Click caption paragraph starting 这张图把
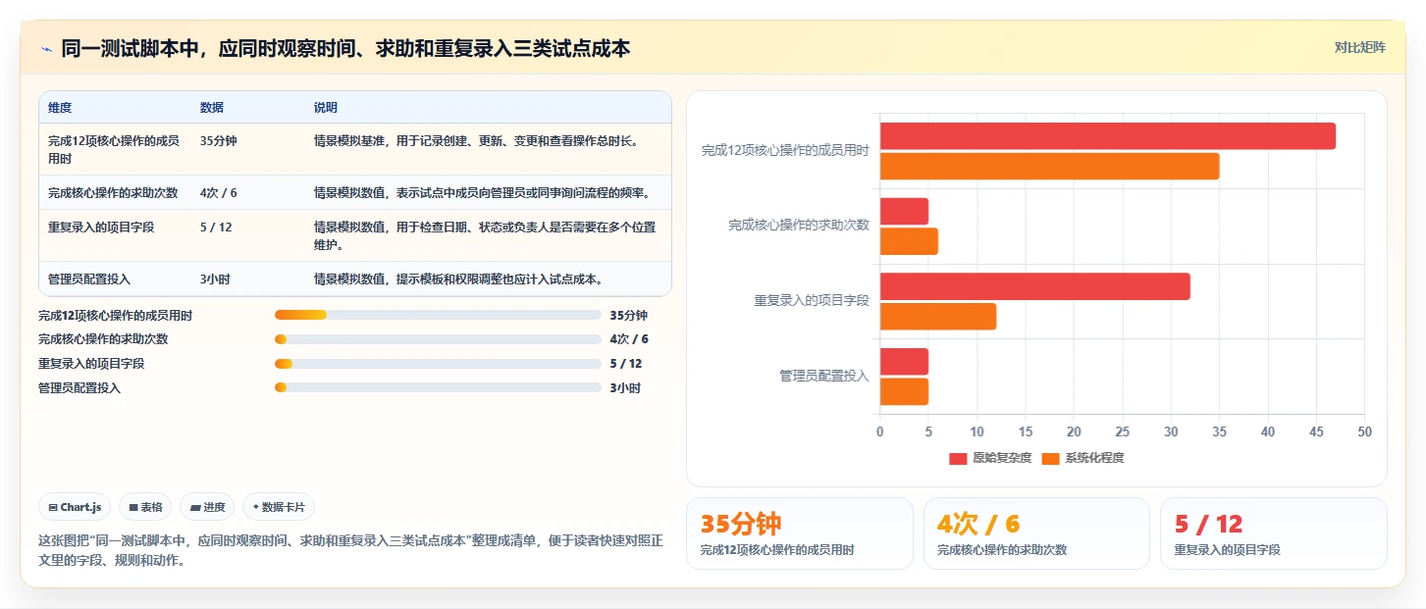Viewport: 1426px width, 609px height. pos(350,551)
